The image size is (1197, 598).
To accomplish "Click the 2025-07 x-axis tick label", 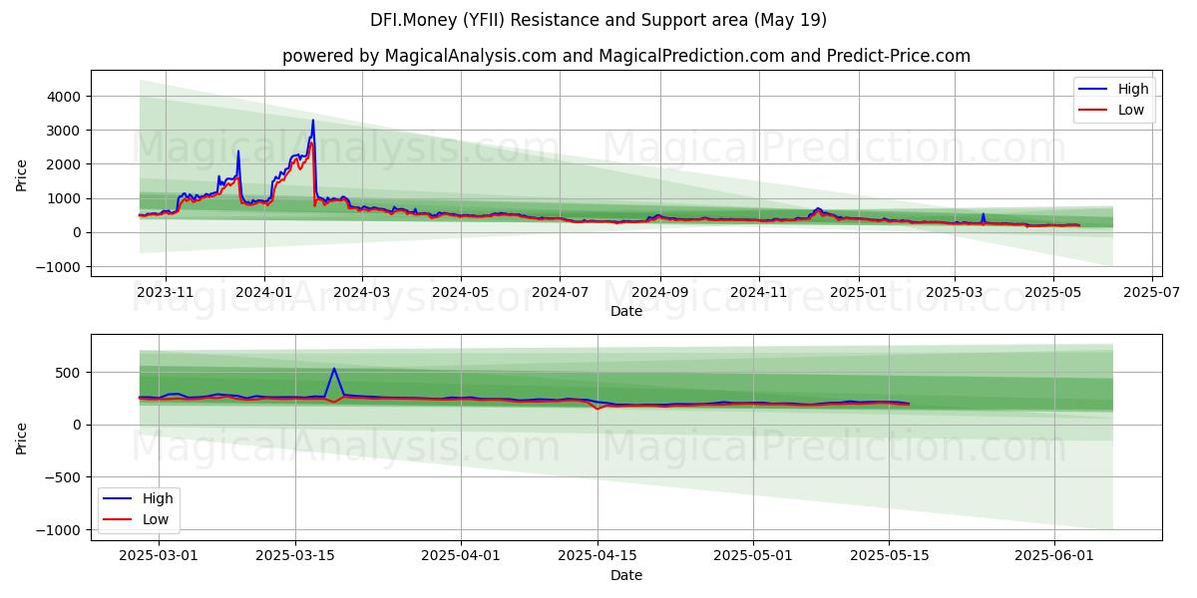I will (1151, 293).
